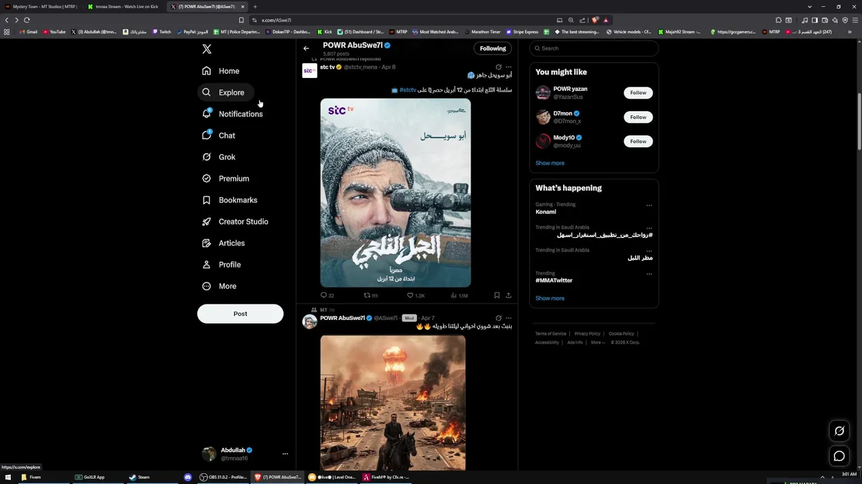Open the explosion horse rider image
Screen dimensions: 862x484
point(393,403)
